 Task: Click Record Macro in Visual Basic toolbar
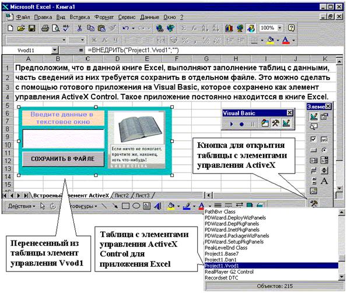tap(241, 124)
